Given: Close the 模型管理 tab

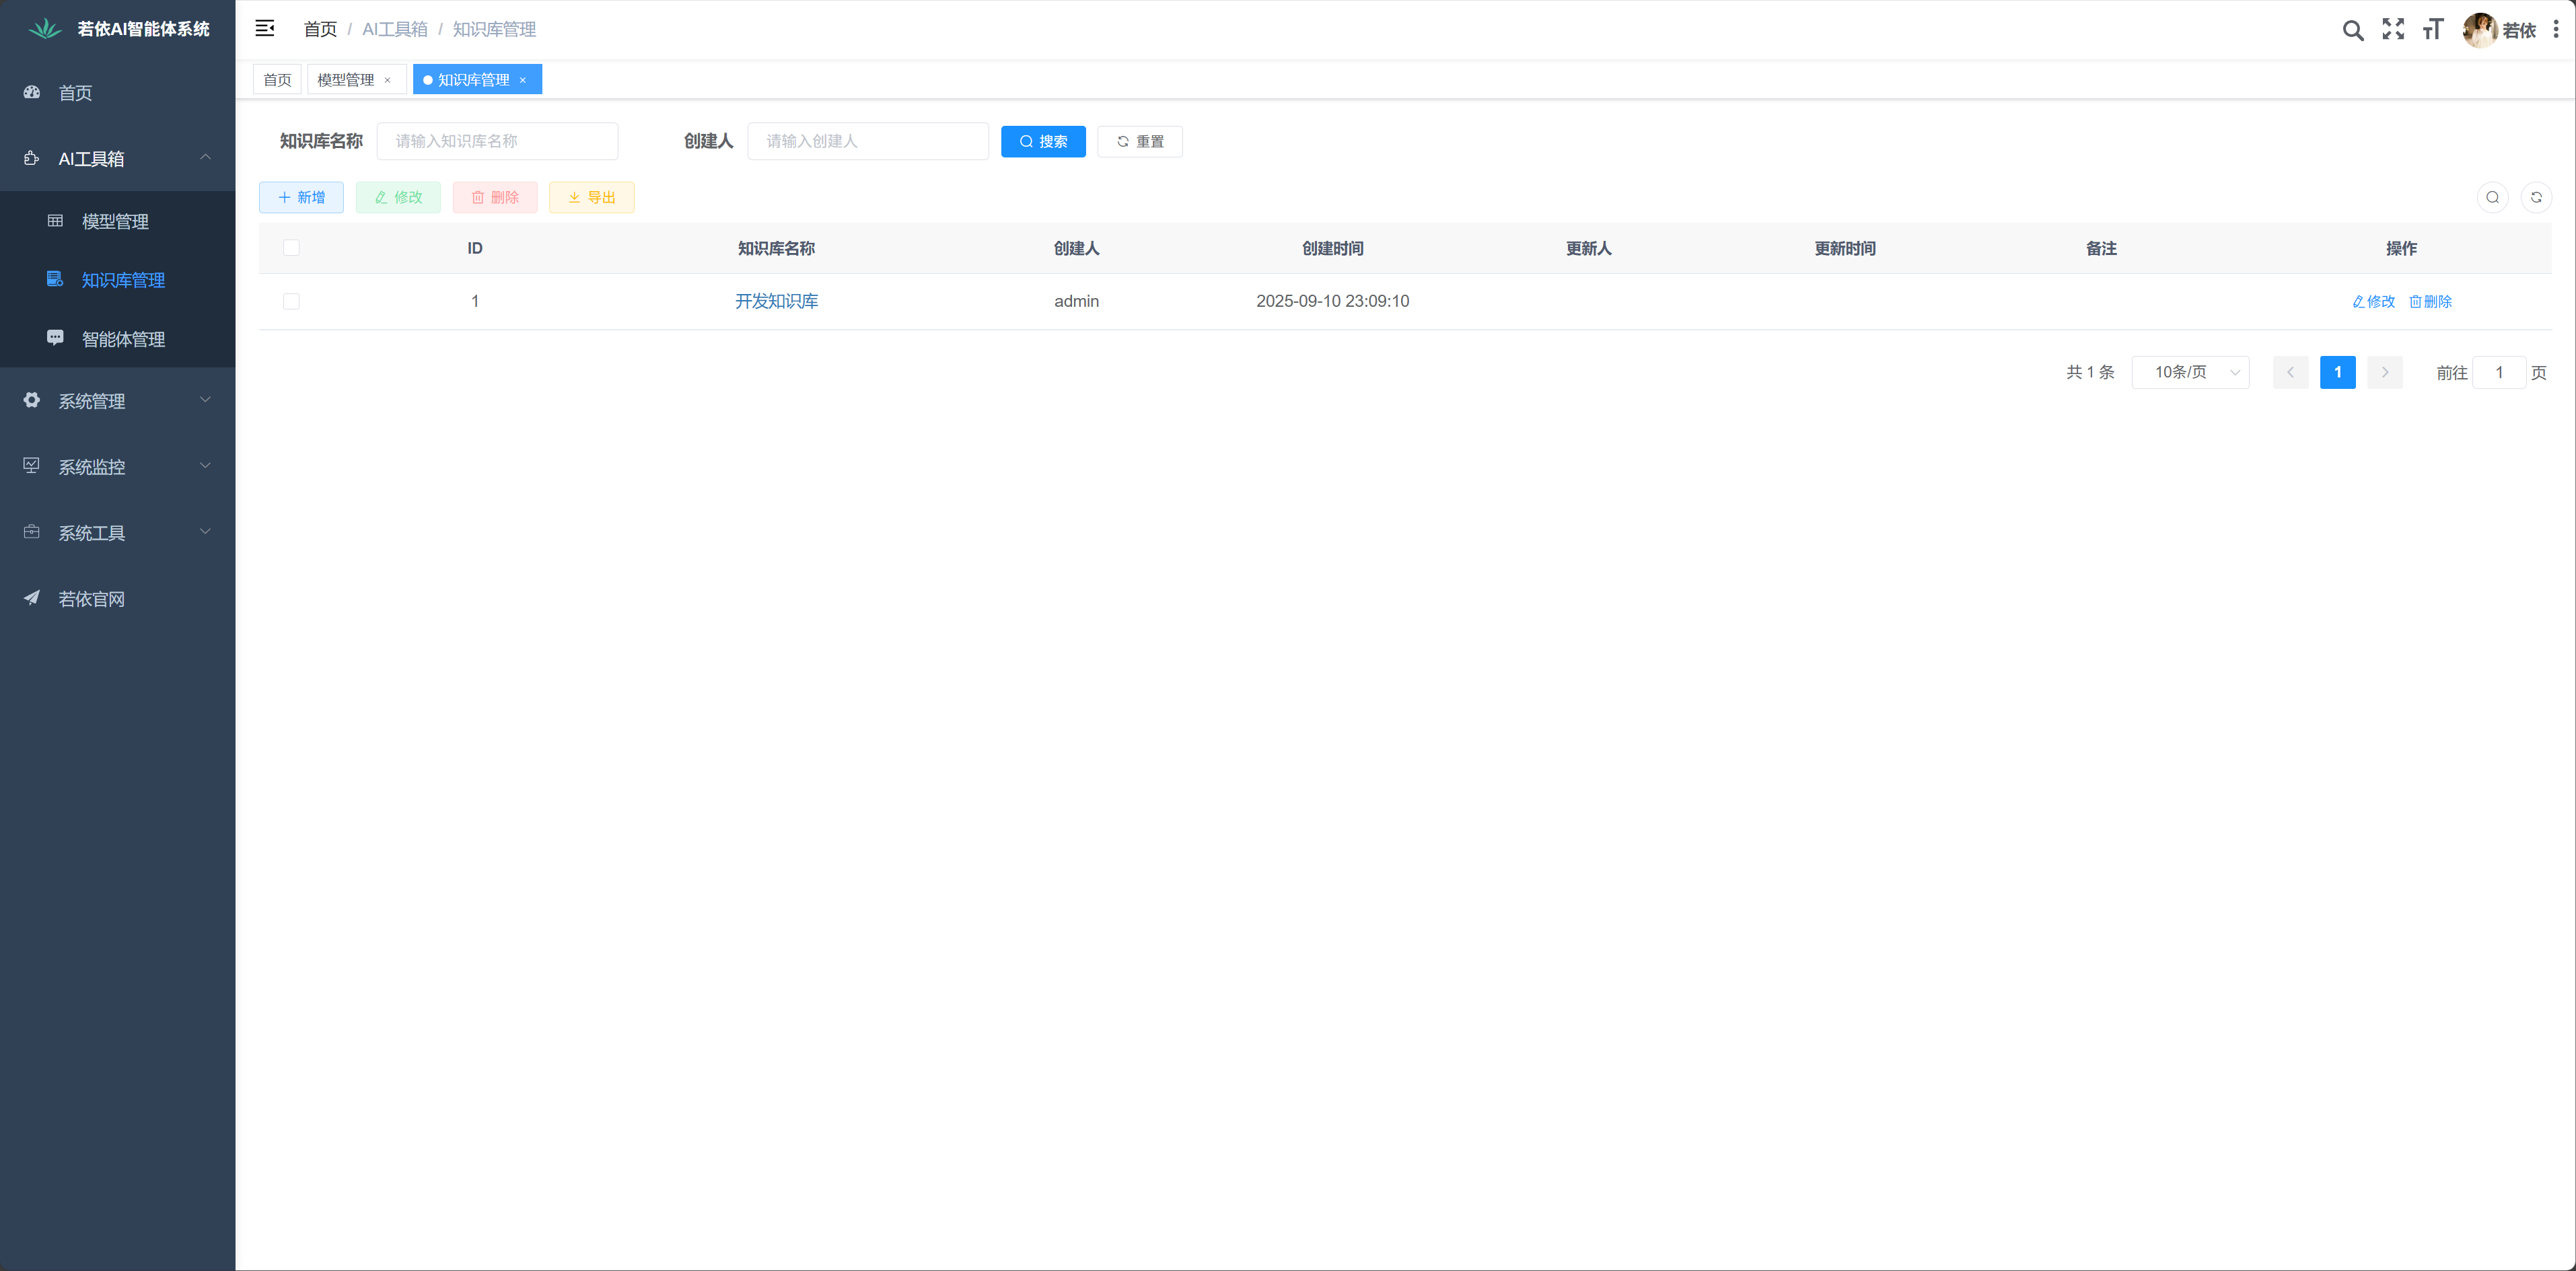Looking at the screenshot, I should point(388,80).
